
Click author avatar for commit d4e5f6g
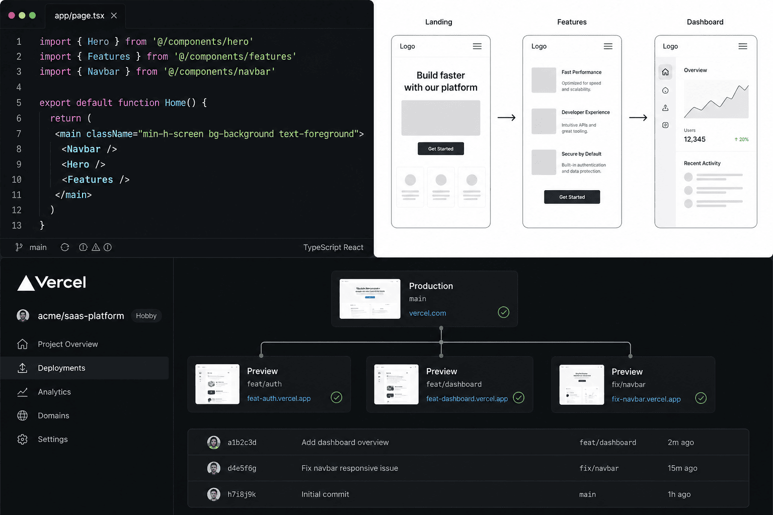tap(214, 468)
